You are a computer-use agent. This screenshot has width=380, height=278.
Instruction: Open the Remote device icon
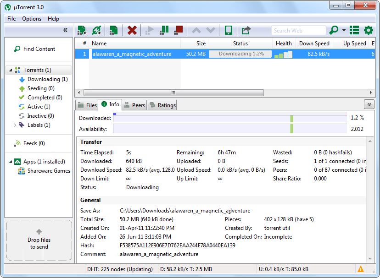[228, 30]
